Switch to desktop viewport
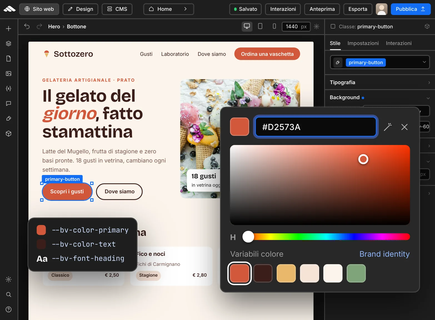435x320 pixels. tap(247, 26)
